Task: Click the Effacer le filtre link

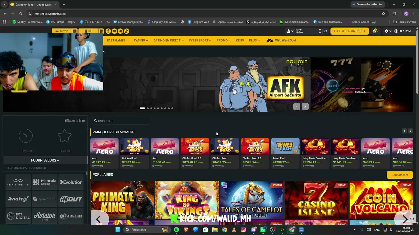Action: tap(75, 121)
